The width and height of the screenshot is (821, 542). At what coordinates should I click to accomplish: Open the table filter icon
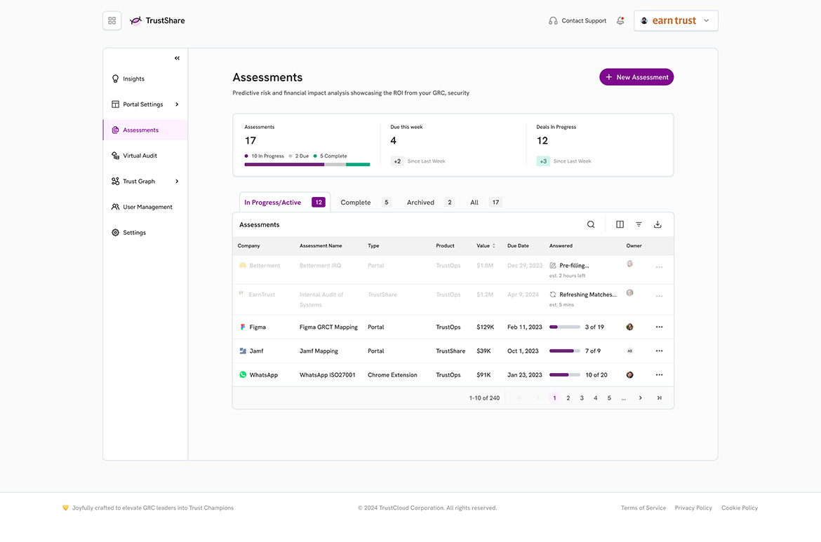(639, 224)
